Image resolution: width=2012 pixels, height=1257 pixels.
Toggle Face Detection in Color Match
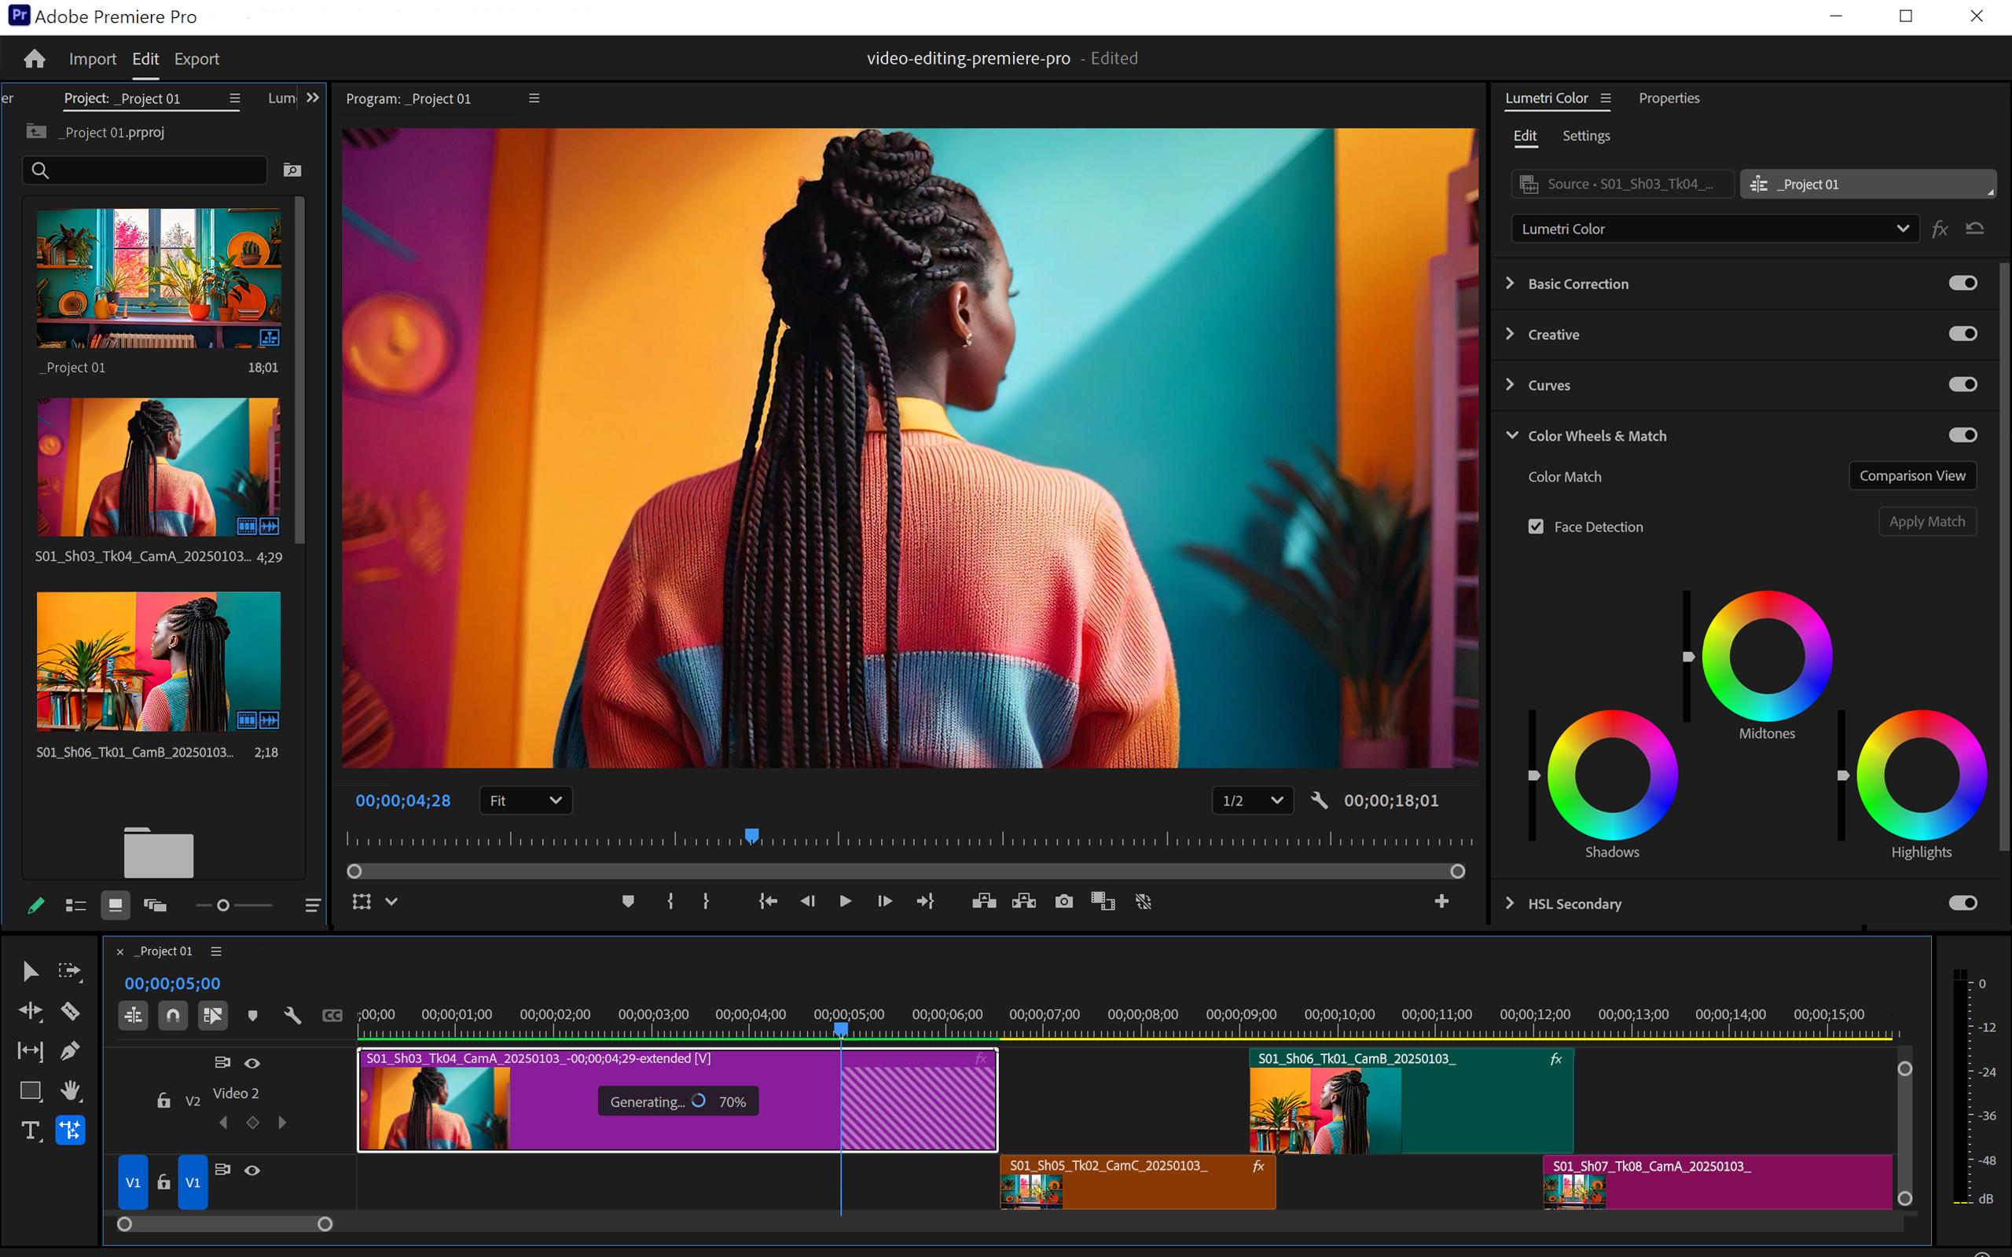(1535, 526)
